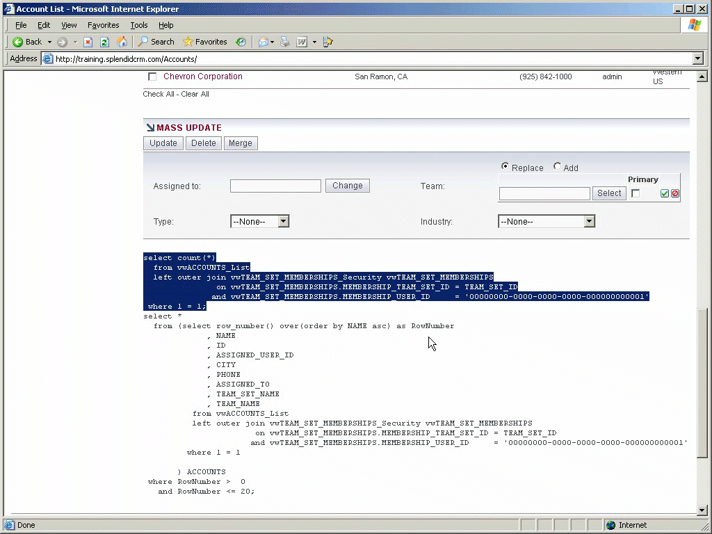Open the address bar dropdown arrow
The image size is (712, 534).
click(x=697, y=59)
